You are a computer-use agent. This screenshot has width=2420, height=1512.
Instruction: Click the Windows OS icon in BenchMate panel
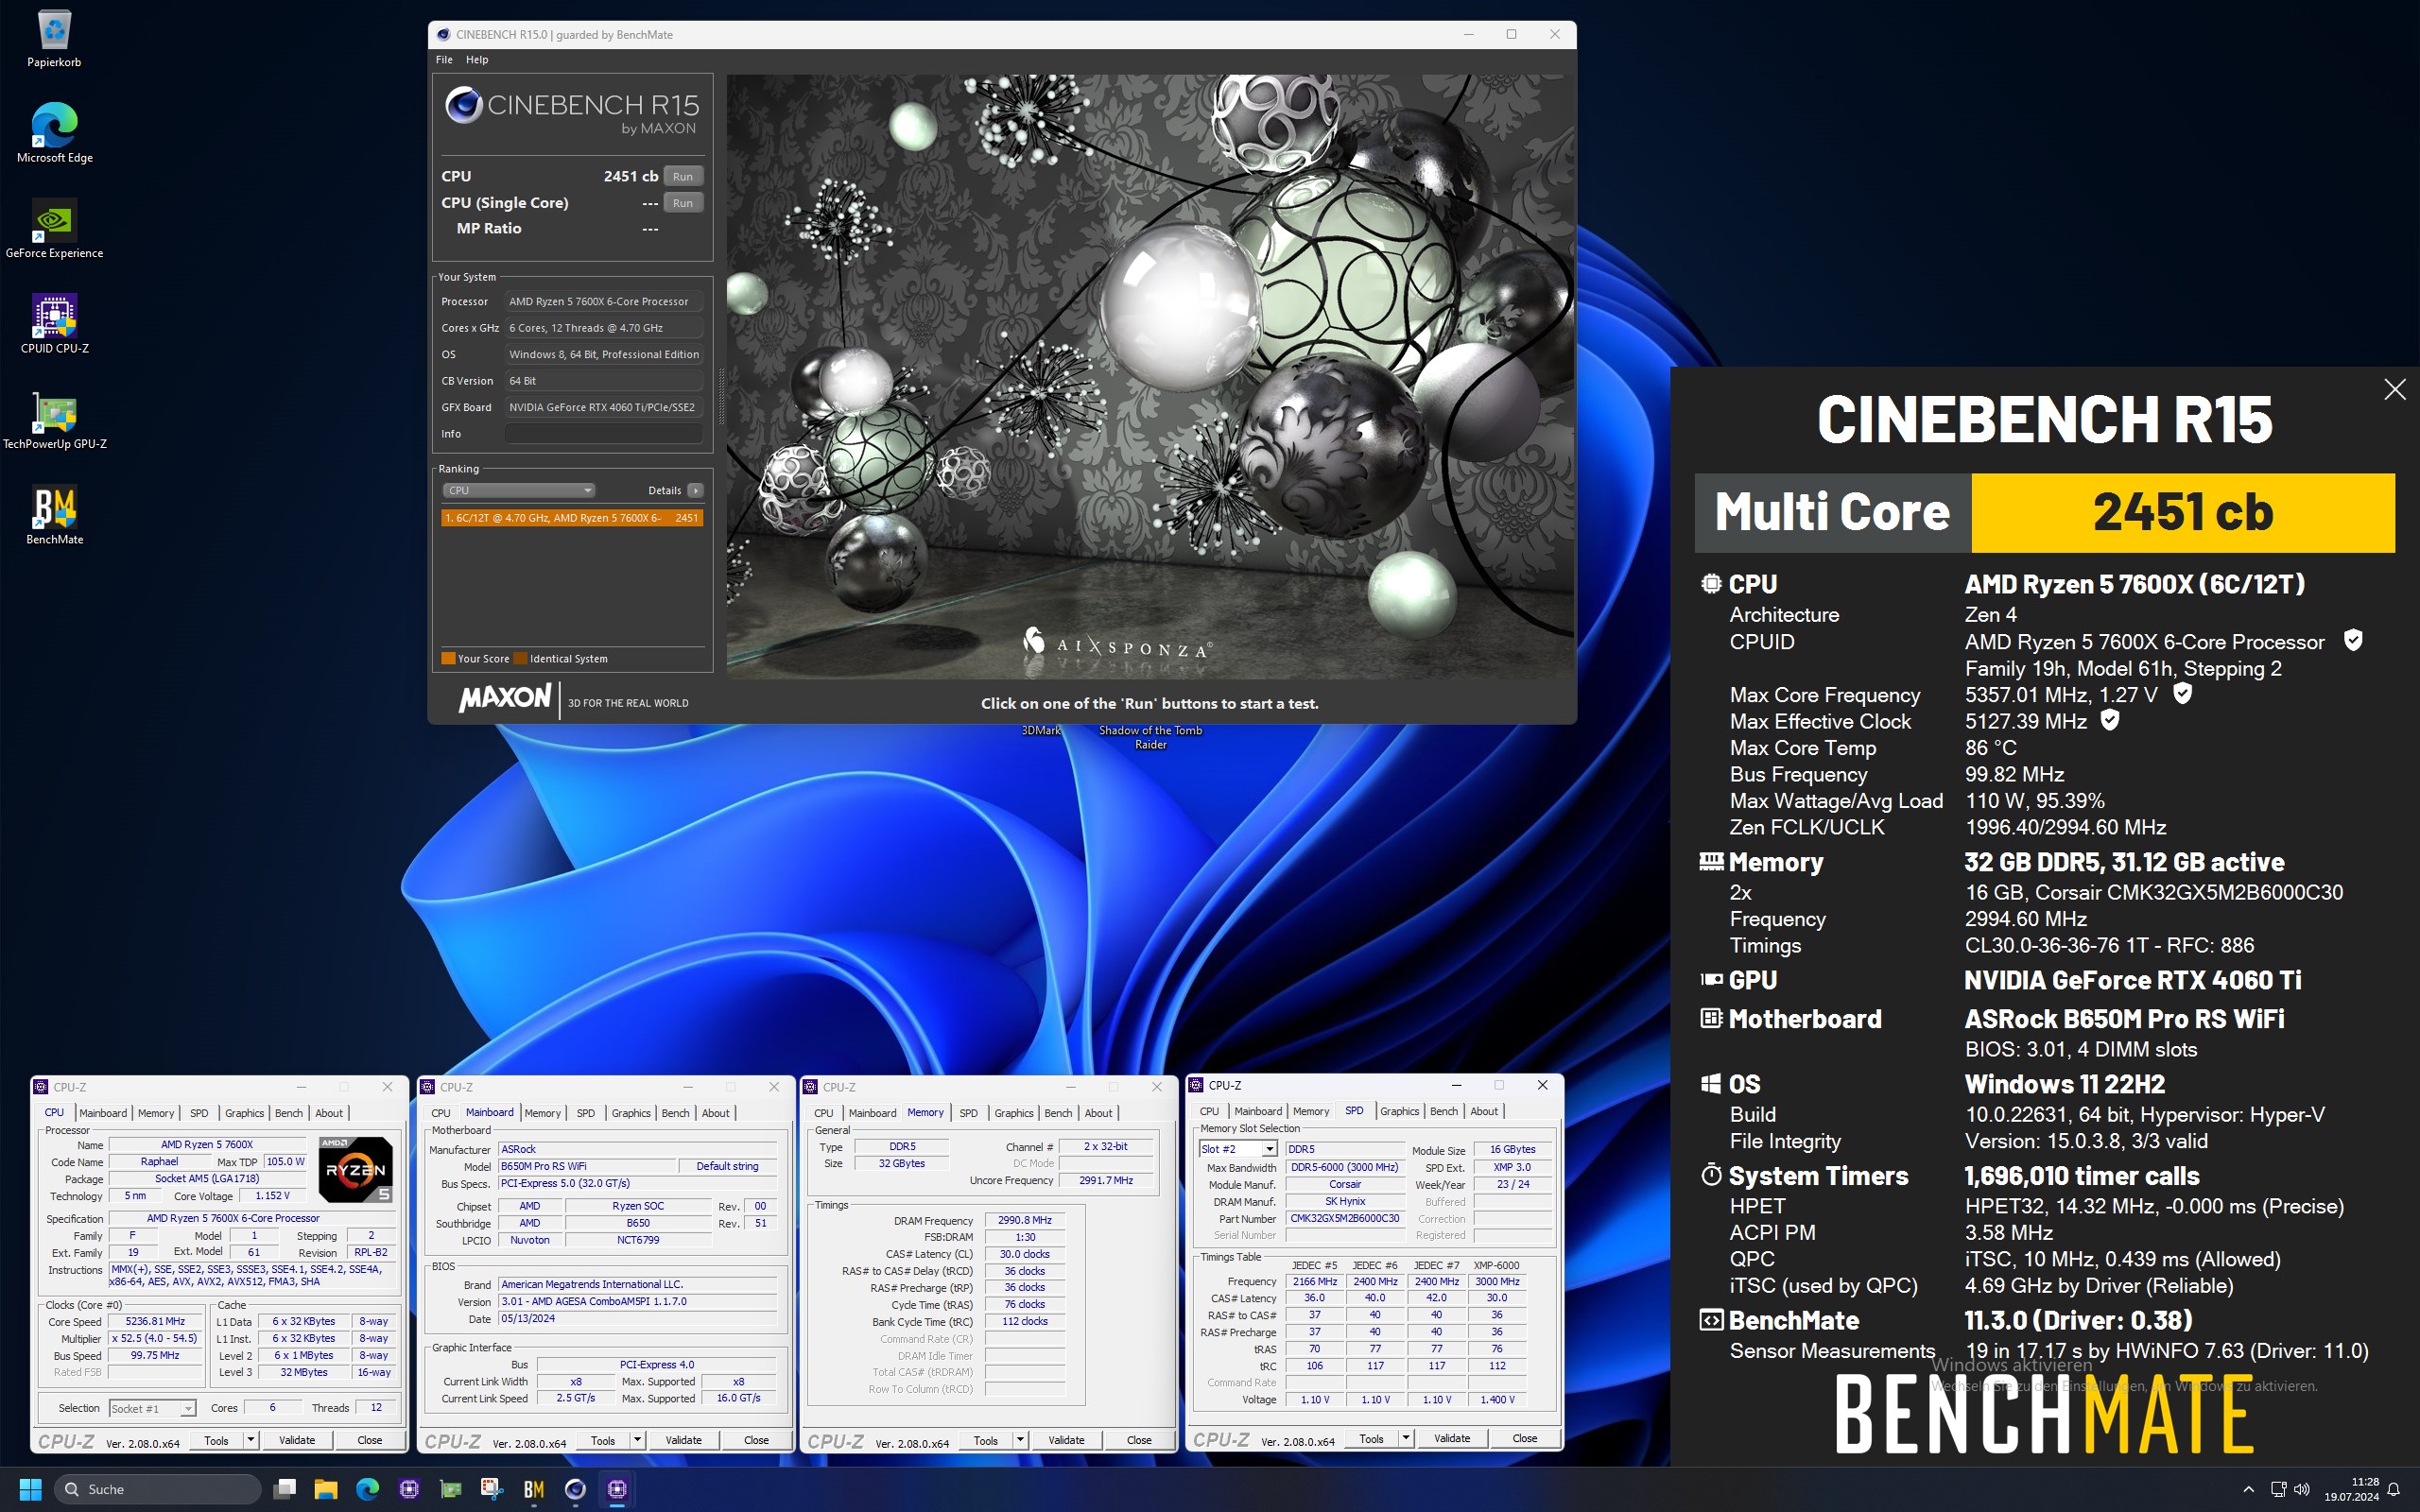point(1711,1084)
